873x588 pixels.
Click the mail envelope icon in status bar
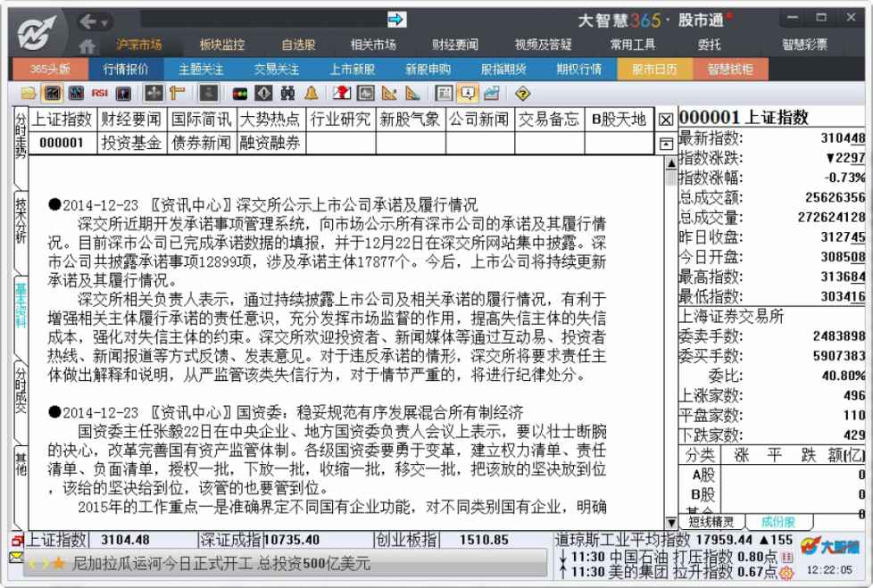(15, 556)
